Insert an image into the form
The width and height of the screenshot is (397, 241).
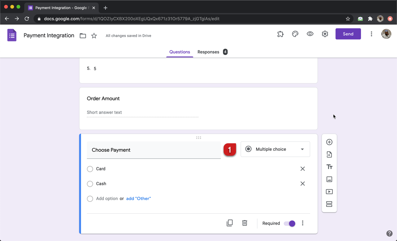click(329, 179)
